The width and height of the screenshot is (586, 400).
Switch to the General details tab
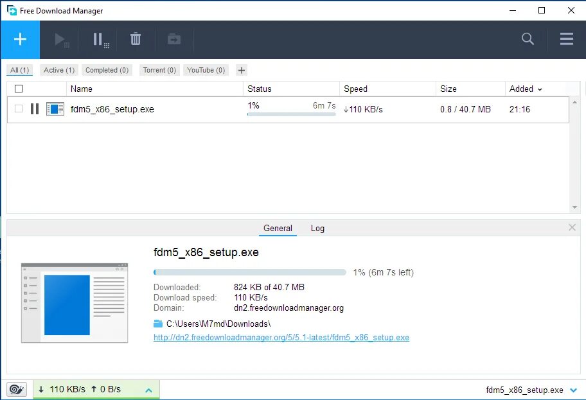(x=278, y=228)
